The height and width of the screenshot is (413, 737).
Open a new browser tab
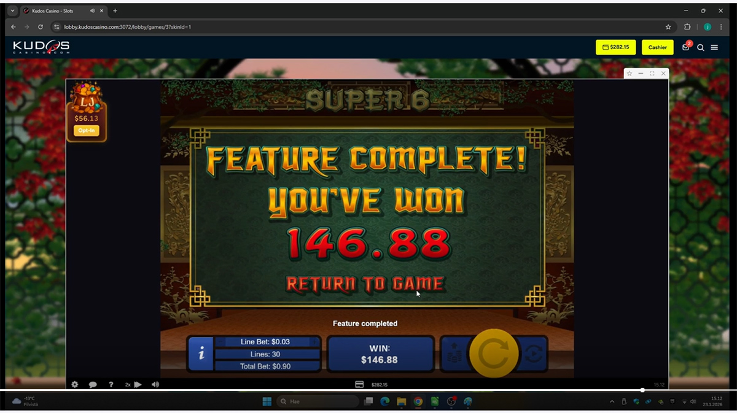click(x=115, y=10)
